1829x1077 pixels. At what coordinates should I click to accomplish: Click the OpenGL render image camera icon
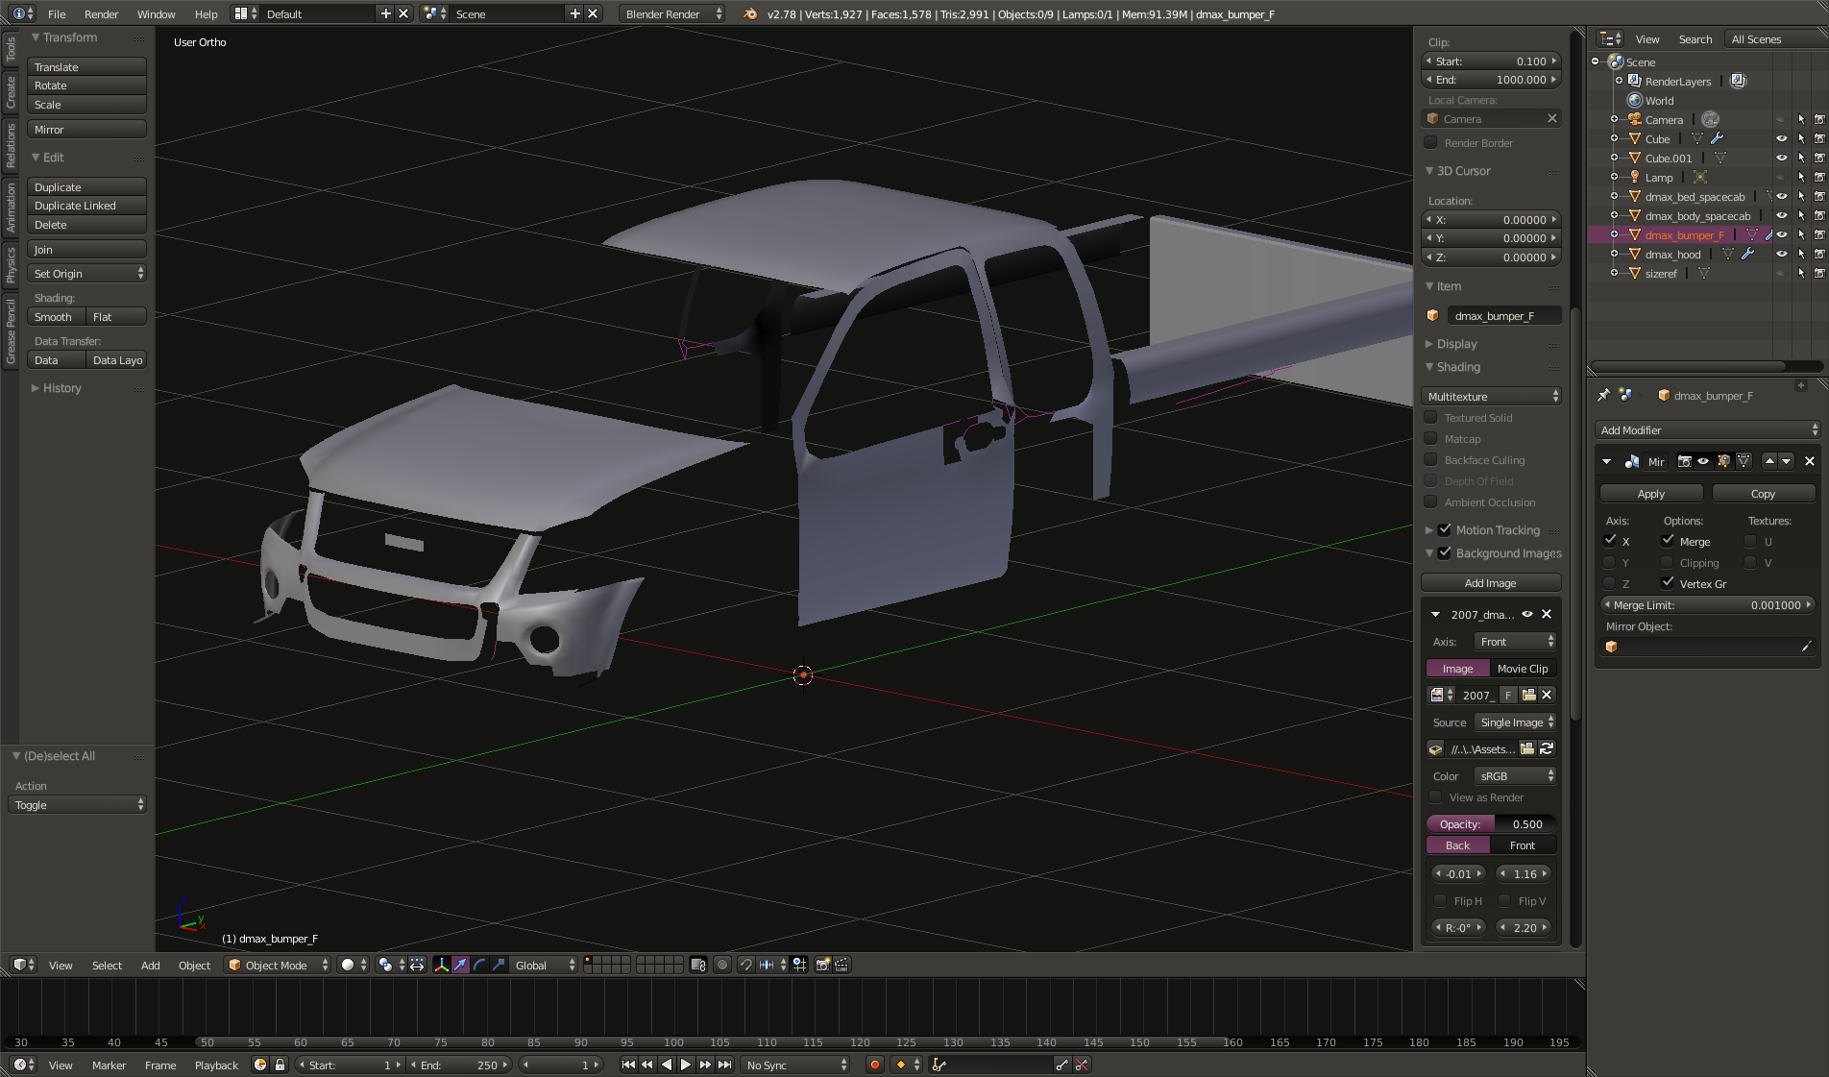(x=822, y=965)
